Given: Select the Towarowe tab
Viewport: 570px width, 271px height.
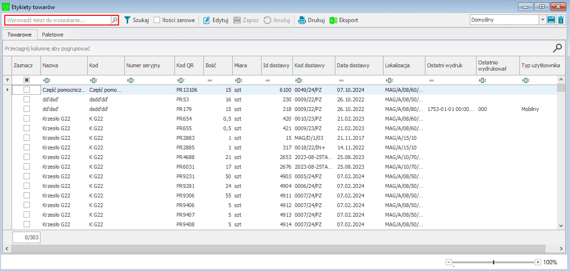Looking at the screenshot, I should point(20,35).
